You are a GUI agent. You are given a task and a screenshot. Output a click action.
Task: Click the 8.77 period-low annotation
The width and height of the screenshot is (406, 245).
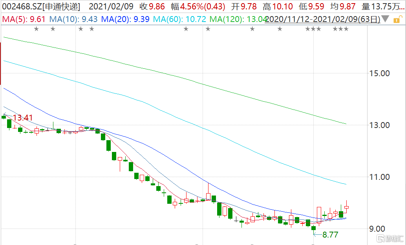coord(330,235)
